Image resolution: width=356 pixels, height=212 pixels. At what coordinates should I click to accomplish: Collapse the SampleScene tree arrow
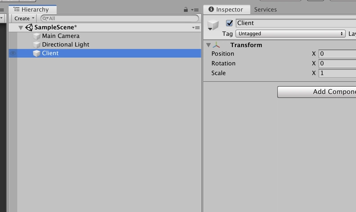click(x=20, y=28)
